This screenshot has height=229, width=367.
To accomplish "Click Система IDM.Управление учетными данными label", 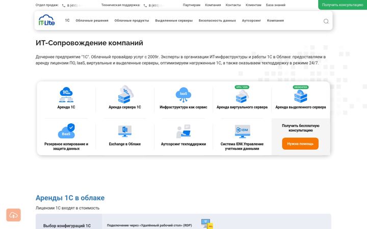I will [242, 146].
